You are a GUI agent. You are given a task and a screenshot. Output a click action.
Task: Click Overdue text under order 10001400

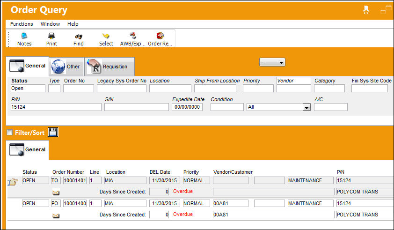183,215
